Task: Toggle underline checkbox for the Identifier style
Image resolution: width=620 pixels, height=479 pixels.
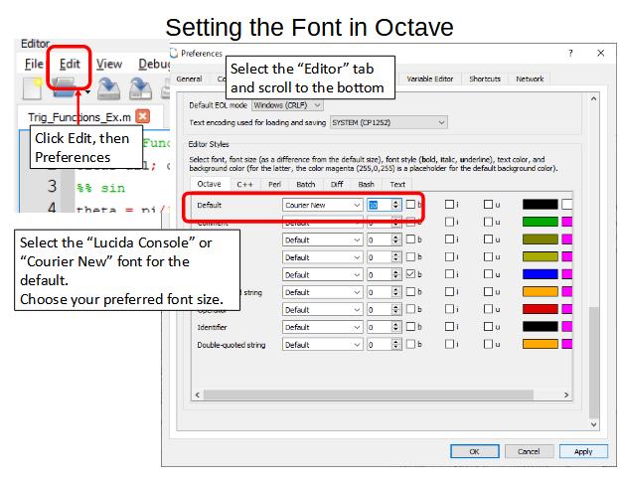Action: (489, 325)
